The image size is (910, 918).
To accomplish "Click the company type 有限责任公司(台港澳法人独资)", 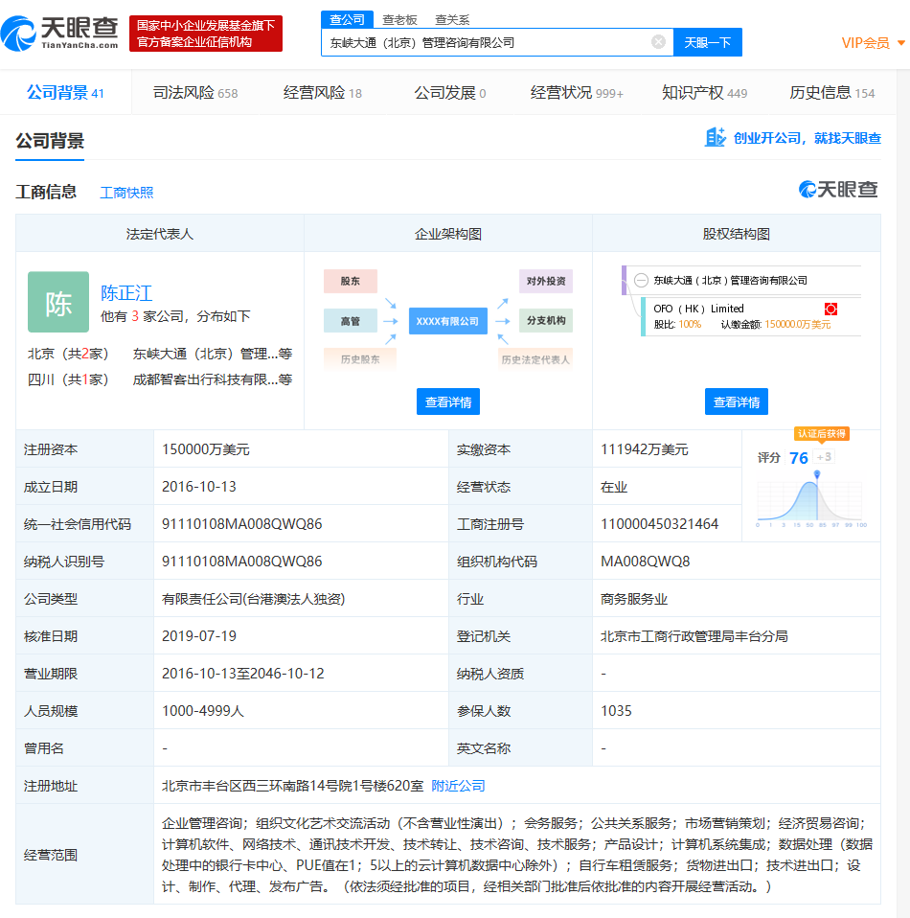I will (254, 599).
